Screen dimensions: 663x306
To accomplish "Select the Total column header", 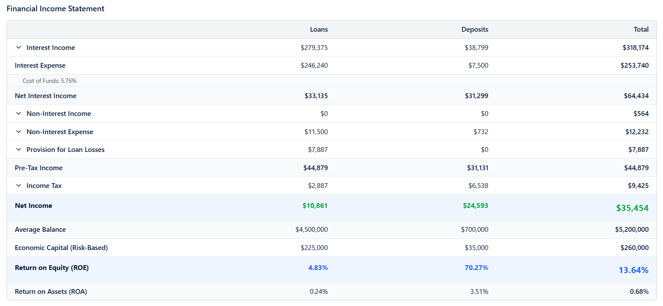I will tap(641, 30).
